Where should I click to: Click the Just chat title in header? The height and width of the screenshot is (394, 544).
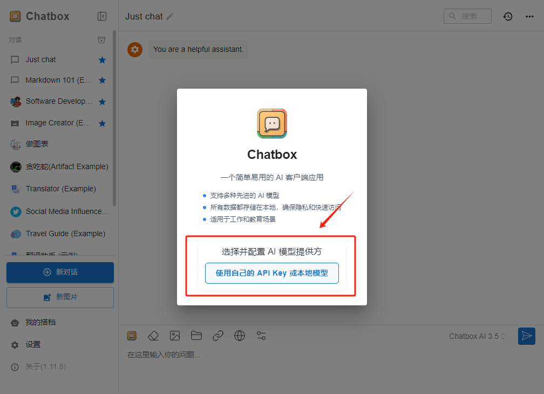click(144, 16)
